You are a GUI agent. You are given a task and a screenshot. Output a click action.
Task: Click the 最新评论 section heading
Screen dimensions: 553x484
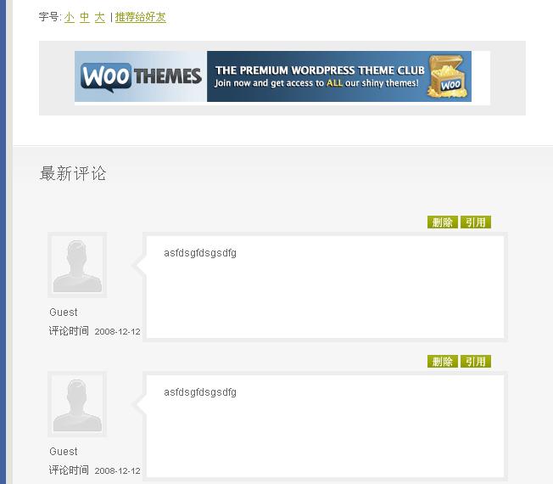[x=73, y=173]
